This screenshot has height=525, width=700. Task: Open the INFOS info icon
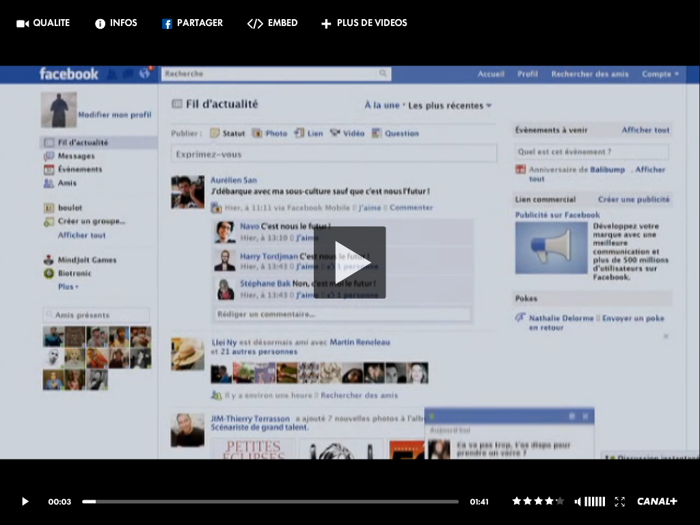pyautogui.click(x=100, y=24)
